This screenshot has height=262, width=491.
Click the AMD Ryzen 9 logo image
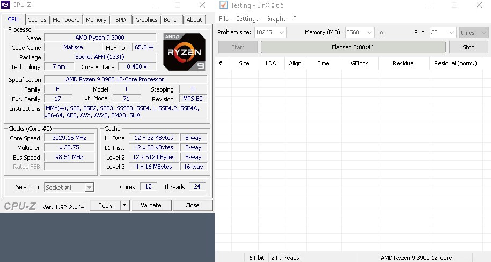(x=185, y=52)
